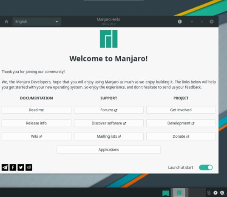Open the About info icon
This screenshot has width=227, height=197.
(180, 22)
